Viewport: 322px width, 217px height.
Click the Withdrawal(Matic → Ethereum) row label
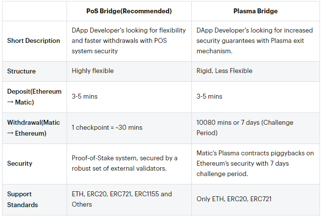click(34, 128)
